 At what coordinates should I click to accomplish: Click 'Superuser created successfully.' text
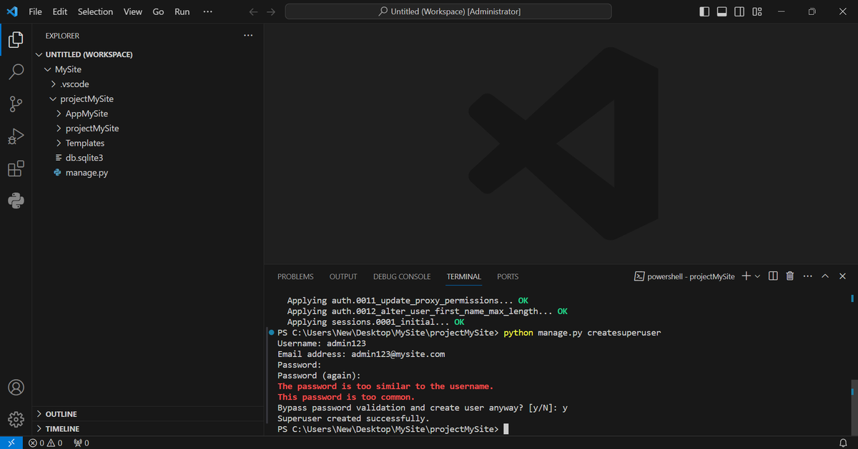[x=353, y=418]
